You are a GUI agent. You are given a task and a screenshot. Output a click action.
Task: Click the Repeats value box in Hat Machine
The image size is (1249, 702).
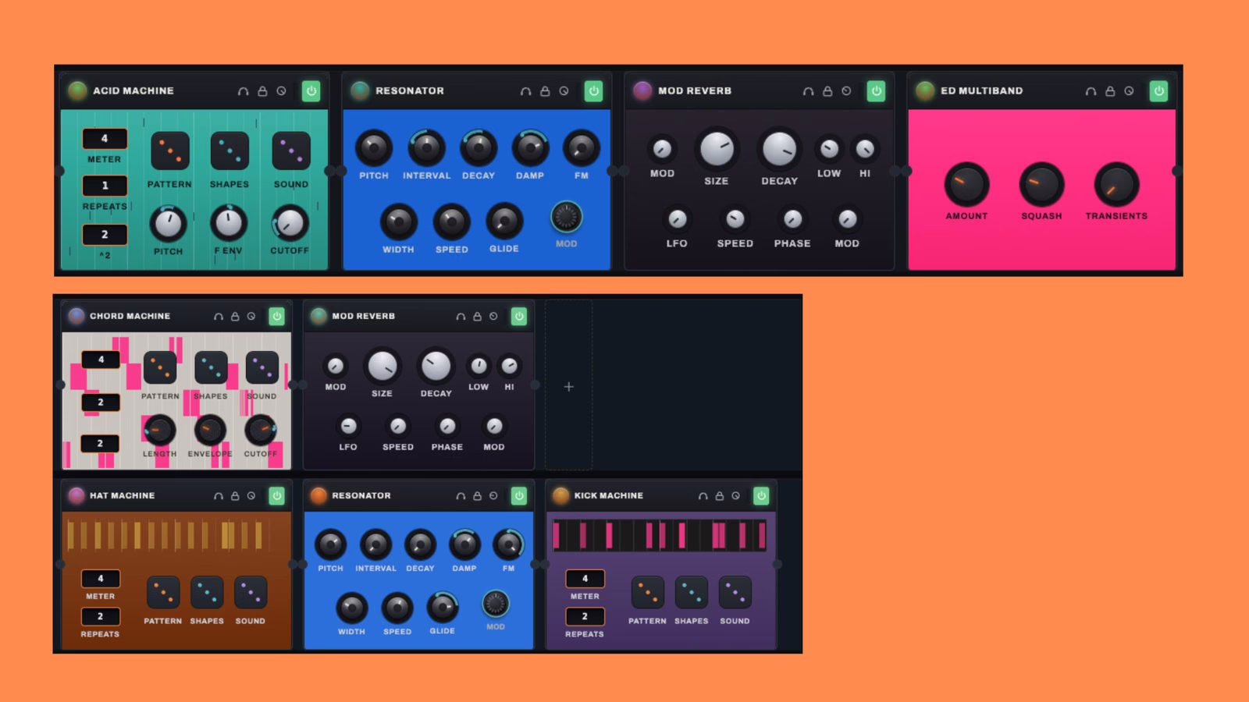tap(101, 616)
